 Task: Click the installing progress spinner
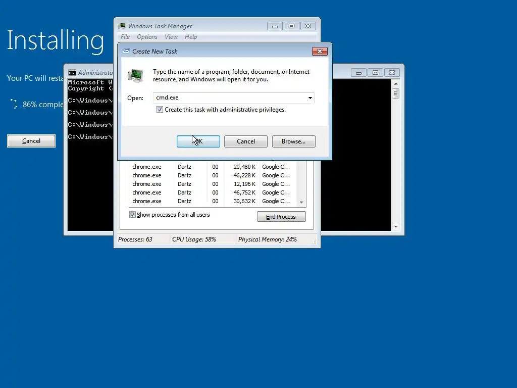click(14, 104)
